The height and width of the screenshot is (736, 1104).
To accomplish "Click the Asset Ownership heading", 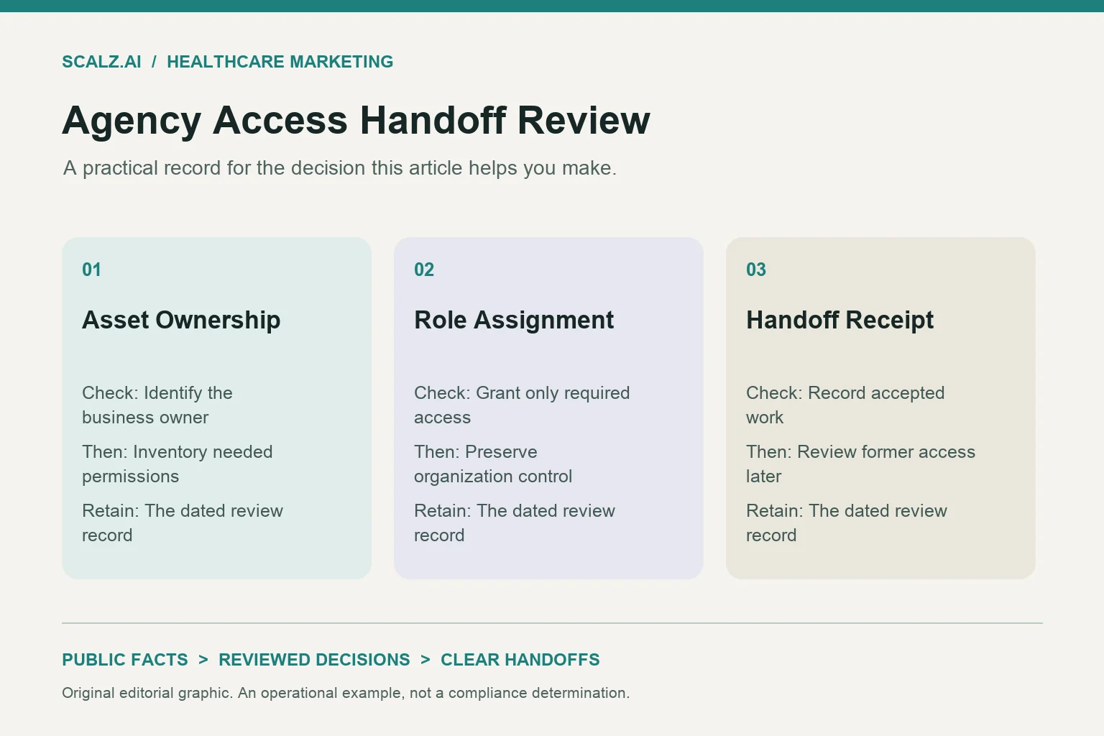I will pos(181,320).
